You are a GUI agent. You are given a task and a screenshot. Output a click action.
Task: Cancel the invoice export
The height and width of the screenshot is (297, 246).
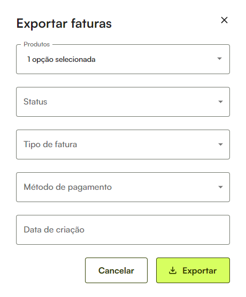click(x=116, y=270)
